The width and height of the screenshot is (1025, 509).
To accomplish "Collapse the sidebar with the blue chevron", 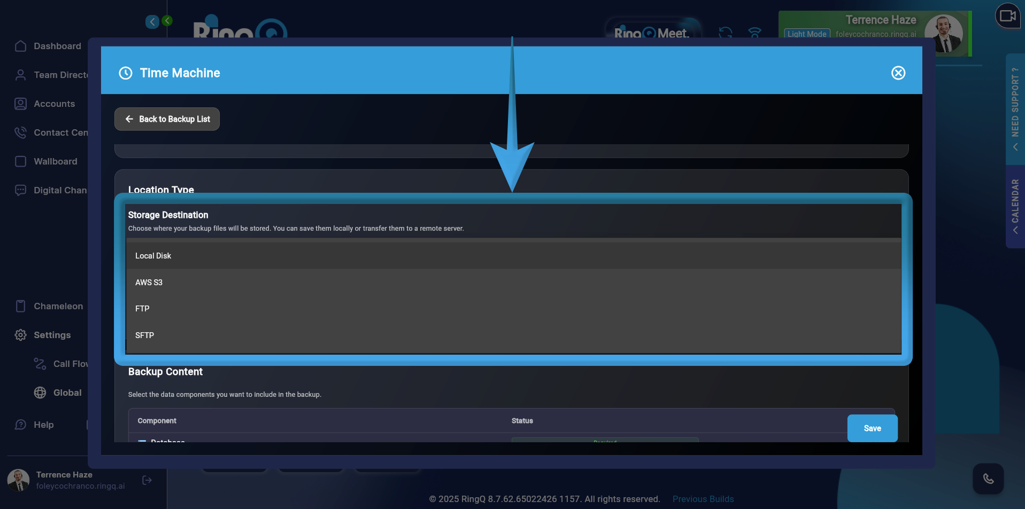I will point(152,22).
